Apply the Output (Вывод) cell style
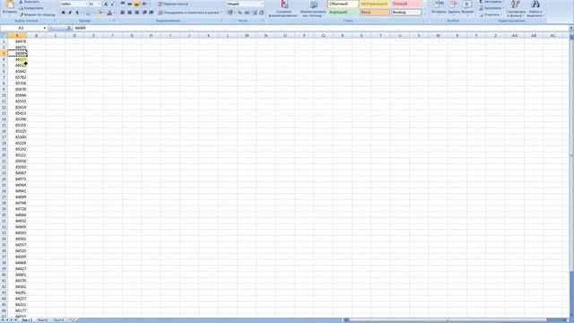 click(x=406, y=13)
